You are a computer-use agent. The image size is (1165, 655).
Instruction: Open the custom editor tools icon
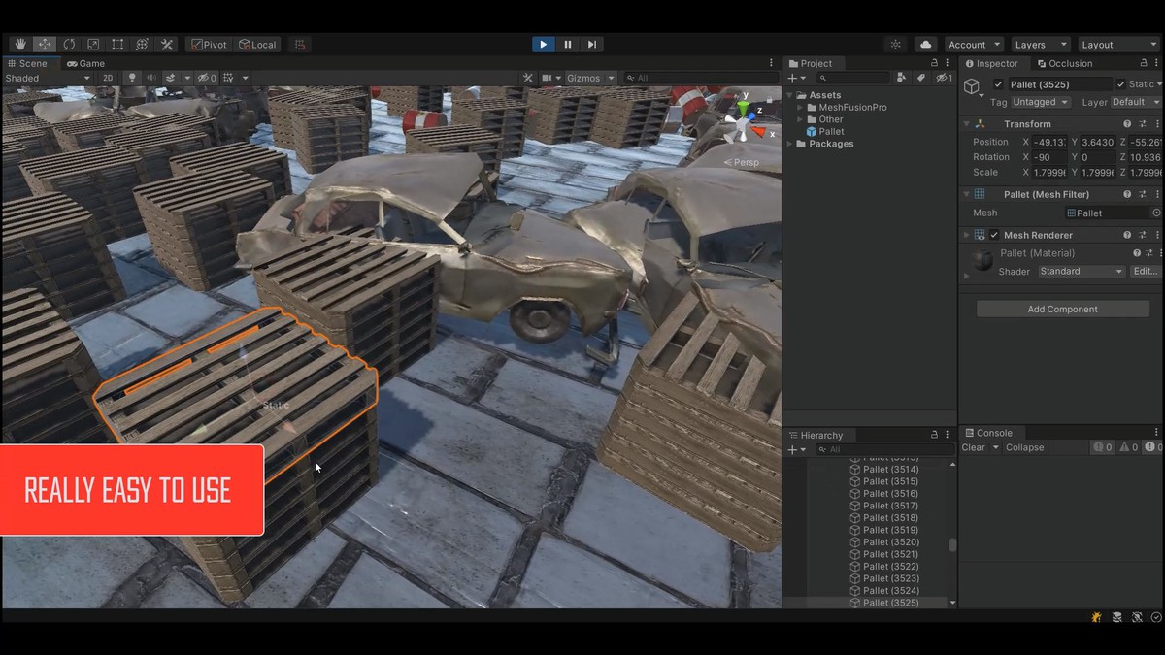[167, 45]
